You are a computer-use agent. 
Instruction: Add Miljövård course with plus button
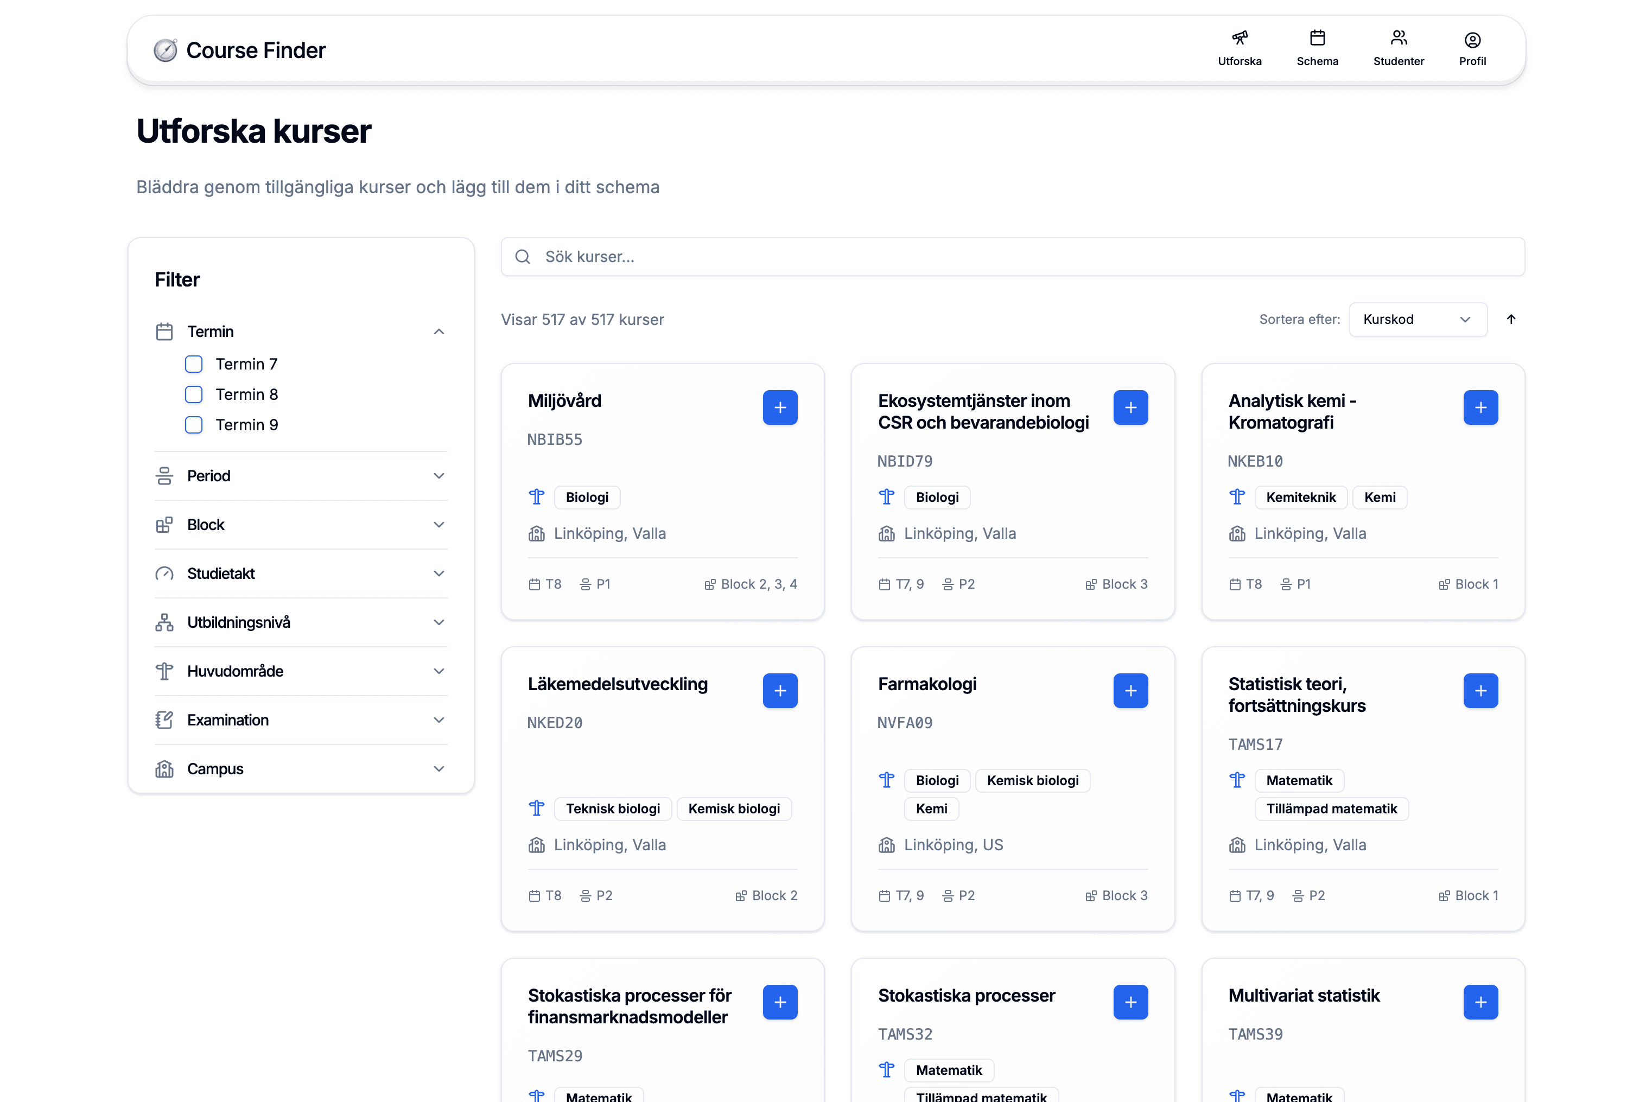(779, 407)
